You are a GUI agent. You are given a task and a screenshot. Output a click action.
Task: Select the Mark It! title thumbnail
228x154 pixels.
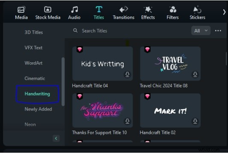click(170, 110)
